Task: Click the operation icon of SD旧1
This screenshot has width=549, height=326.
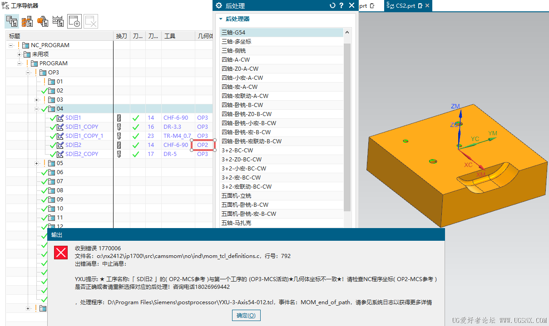Action: click(x=60, y=118)
